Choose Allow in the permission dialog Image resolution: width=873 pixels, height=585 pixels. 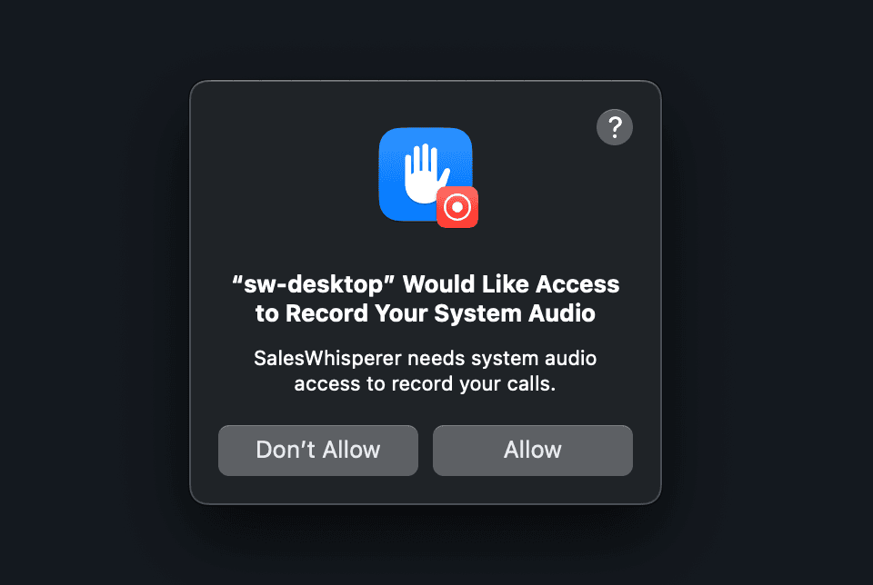[532, 450]
